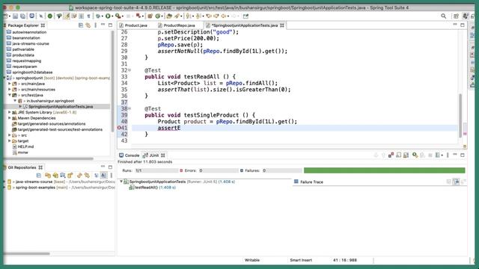This screenshot has width=479, height=269.
Task: Go back with the Back navigation arrow
Action: (224, 16)
